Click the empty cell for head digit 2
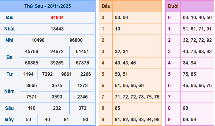 click(x=137, y=40)
